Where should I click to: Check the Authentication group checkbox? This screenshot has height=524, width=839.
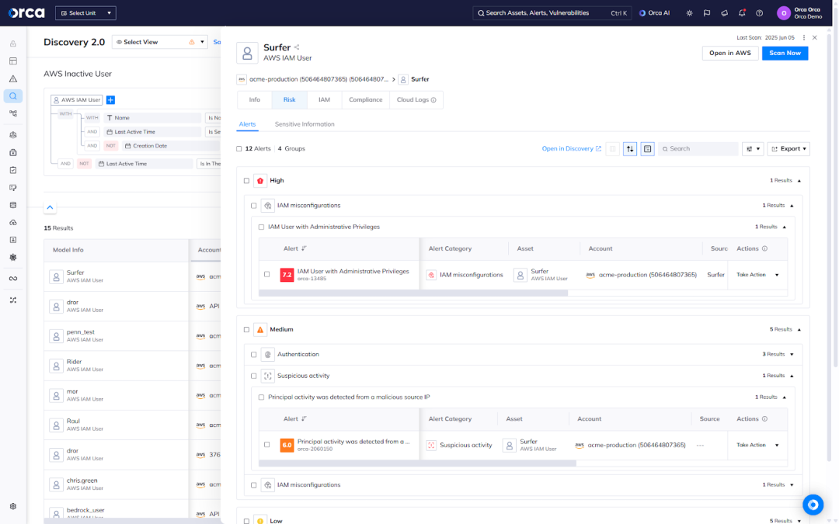click(253, 354)
